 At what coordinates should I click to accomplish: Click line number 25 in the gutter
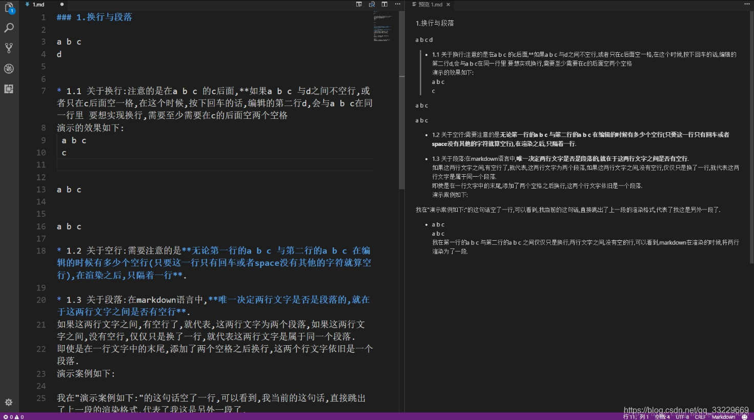(41, 398)
